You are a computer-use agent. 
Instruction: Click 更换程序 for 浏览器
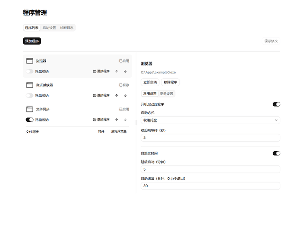[101, 71]
